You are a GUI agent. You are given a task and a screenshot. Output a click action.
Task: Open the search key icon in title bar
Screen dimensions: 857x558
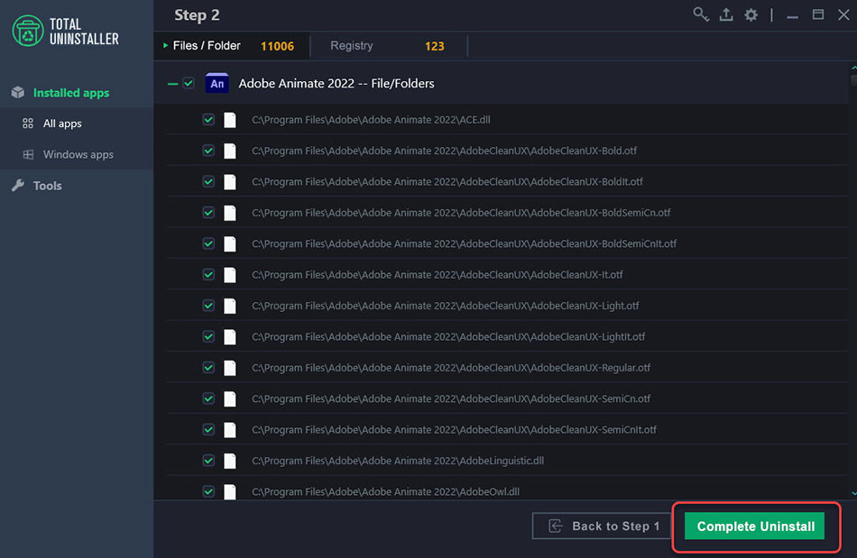(x=701, y=14)
